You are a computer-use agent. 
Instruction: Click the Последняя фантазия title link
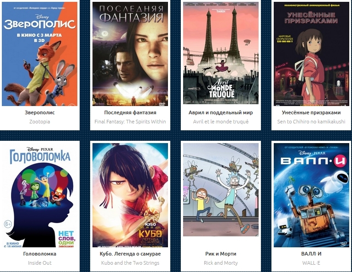130,112
